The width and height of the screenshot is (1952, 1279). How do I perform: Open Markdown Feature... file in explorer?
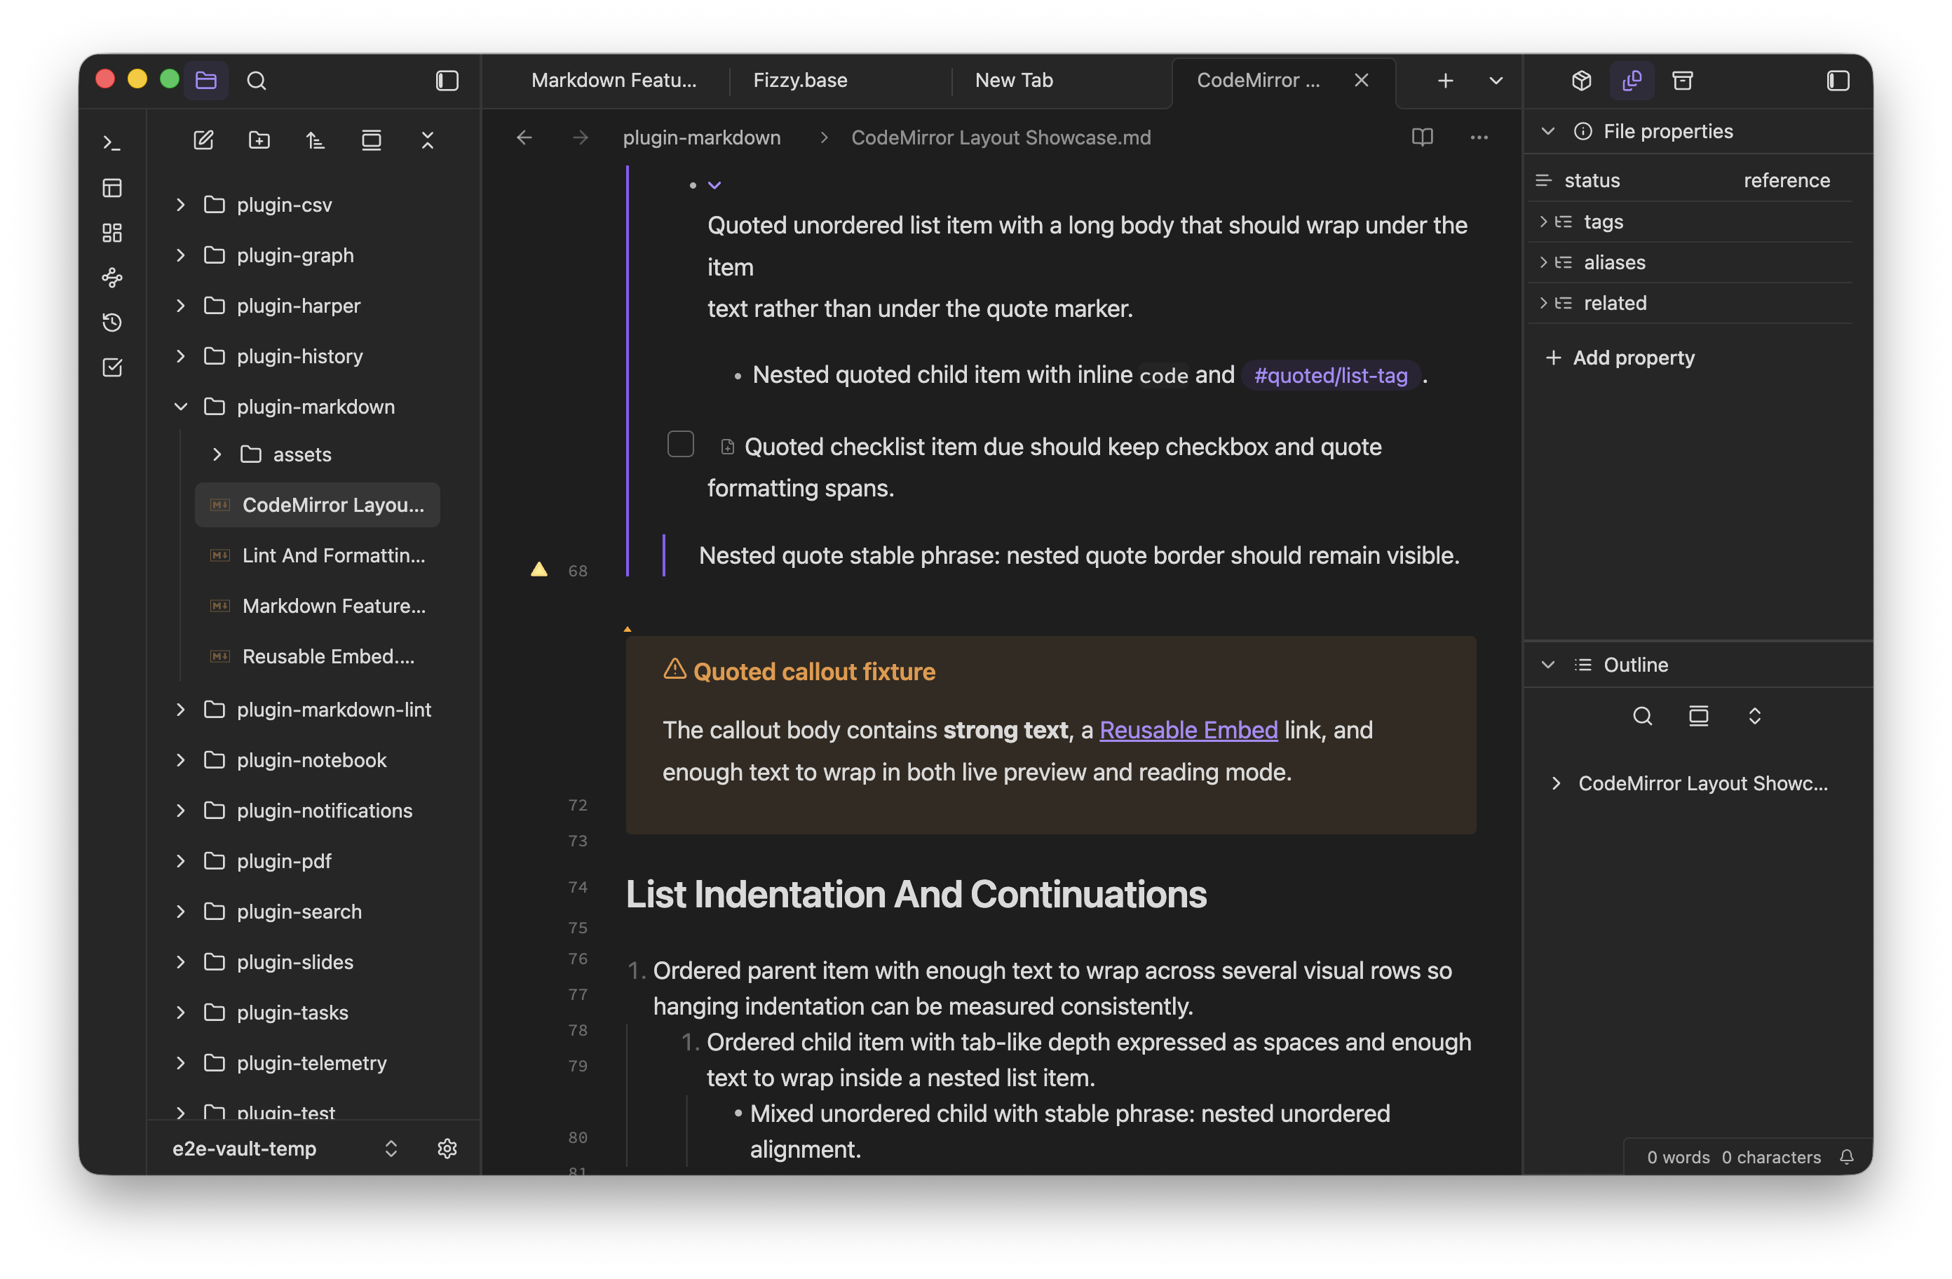(x=318, y=605)
